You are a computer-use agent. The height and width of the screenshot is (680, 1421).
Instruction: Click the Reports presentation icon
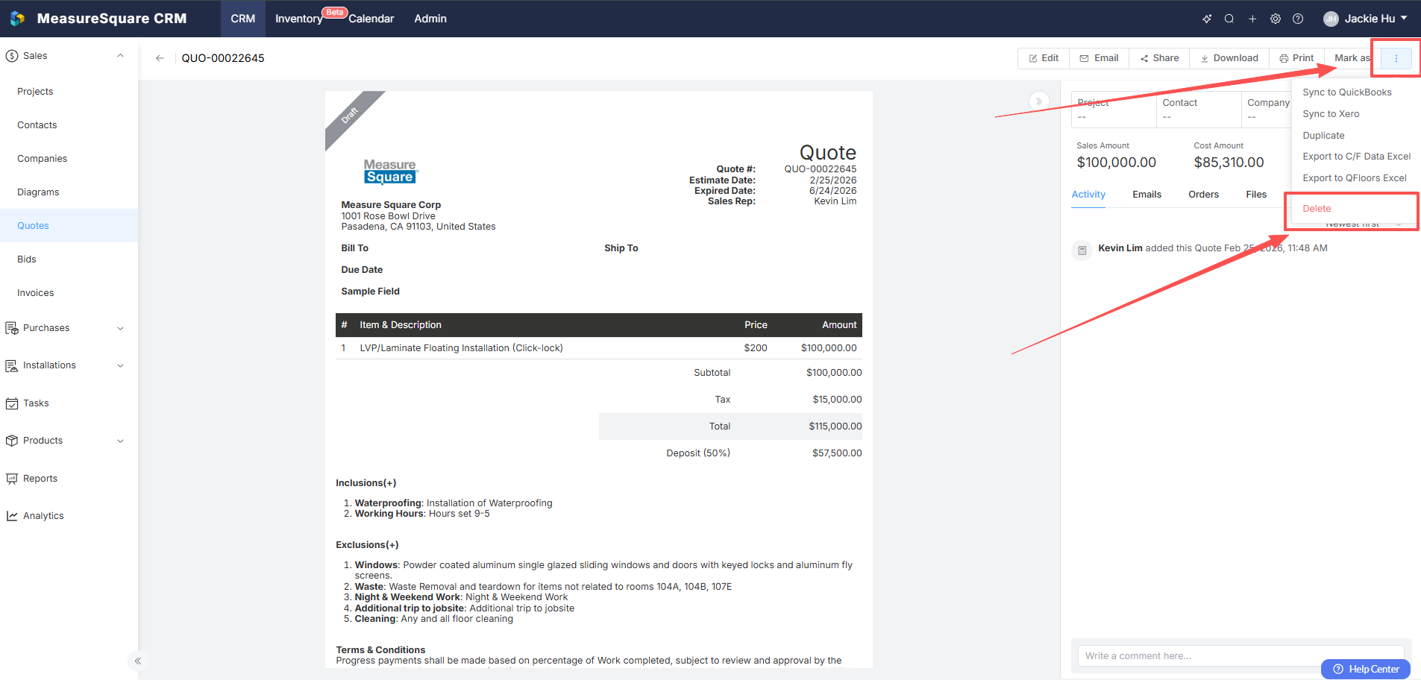point(12,479)
